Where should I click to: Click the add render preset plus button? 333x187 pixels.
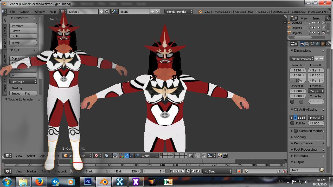coord(316,58)
